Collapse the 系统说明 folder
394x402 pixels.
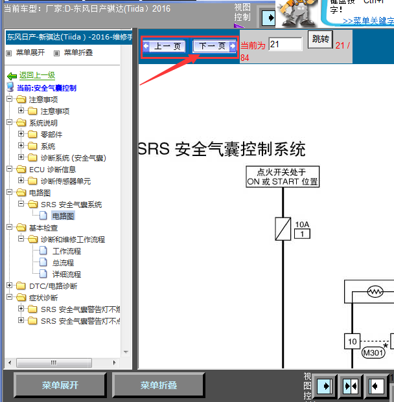10,122
